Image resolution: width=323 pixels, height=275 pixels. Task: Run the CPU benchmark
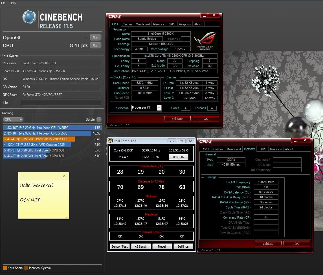click(95, 45)
